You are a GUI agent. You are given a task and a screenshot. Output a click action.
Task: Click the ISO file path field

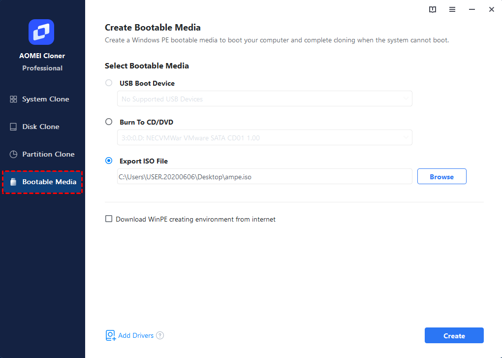point(264,176)
